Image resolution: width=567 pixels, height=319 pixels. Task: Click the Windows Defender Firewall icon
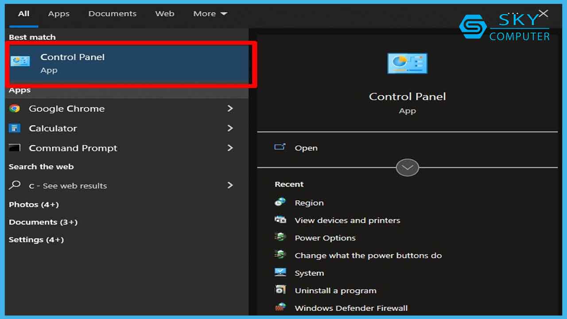point(280,308)
